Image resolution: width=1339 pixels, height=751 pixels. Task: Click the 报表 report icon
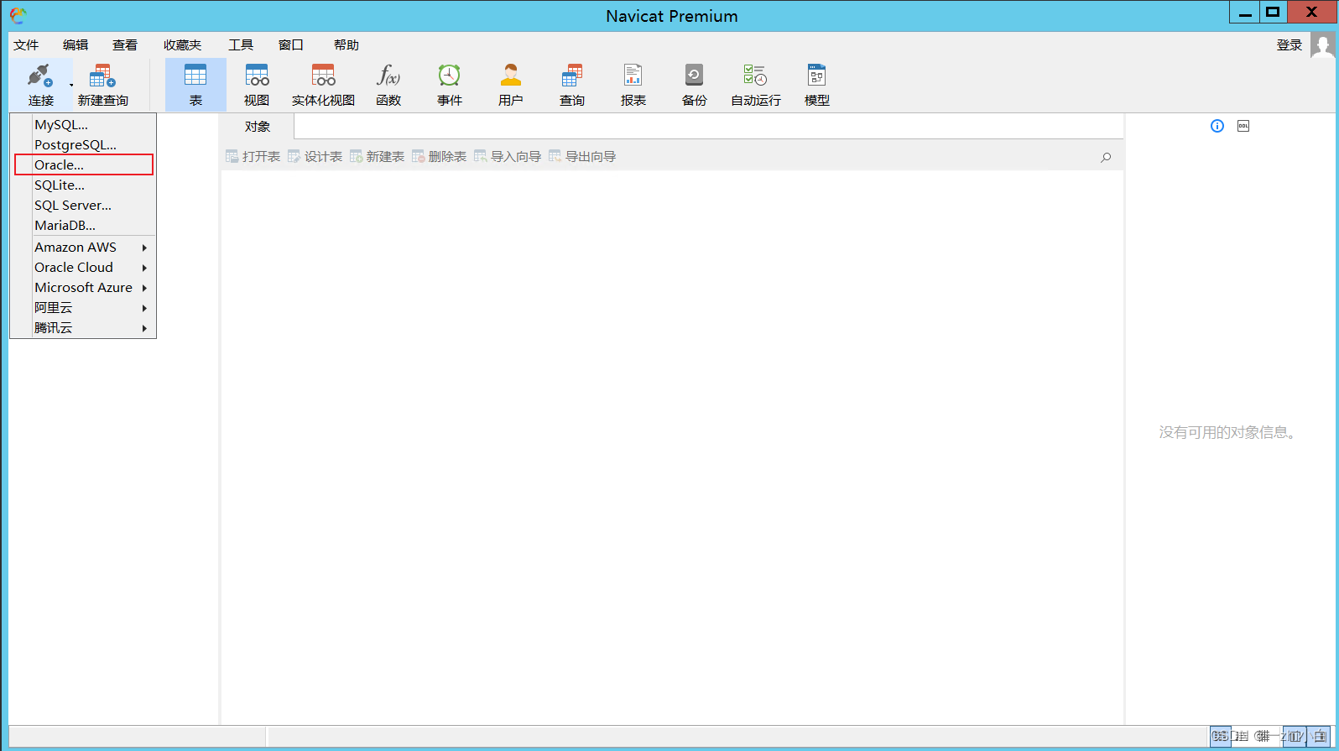click(x=633, y=76)
